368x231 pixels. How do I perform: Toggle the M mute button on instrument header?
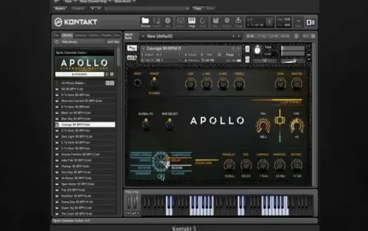[x=248, y=60]
